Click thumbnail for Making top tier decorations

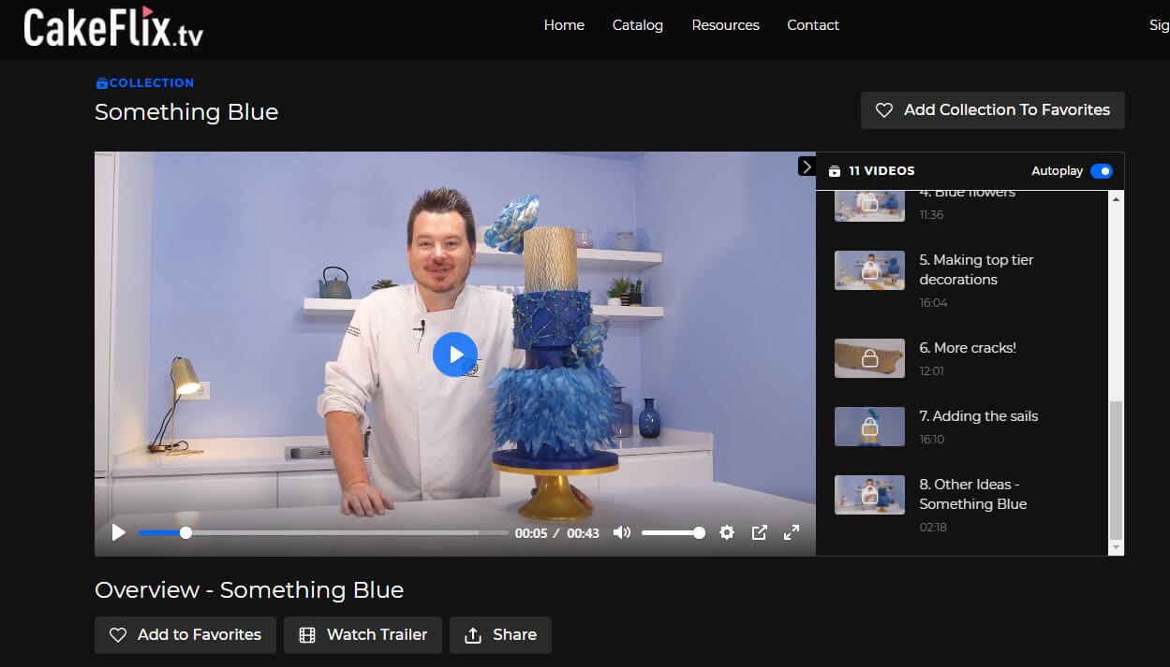tap(869, 270)
